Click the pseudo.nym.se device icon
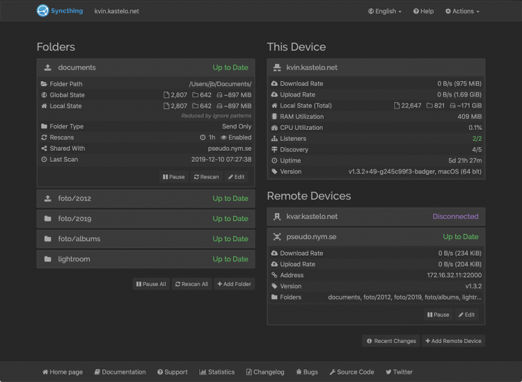This screenshot has height=382, width=522. click(x=278, y=237)
